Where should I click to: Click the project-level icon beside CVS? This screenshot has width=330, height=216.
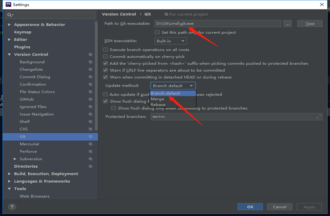pos(90,129)
